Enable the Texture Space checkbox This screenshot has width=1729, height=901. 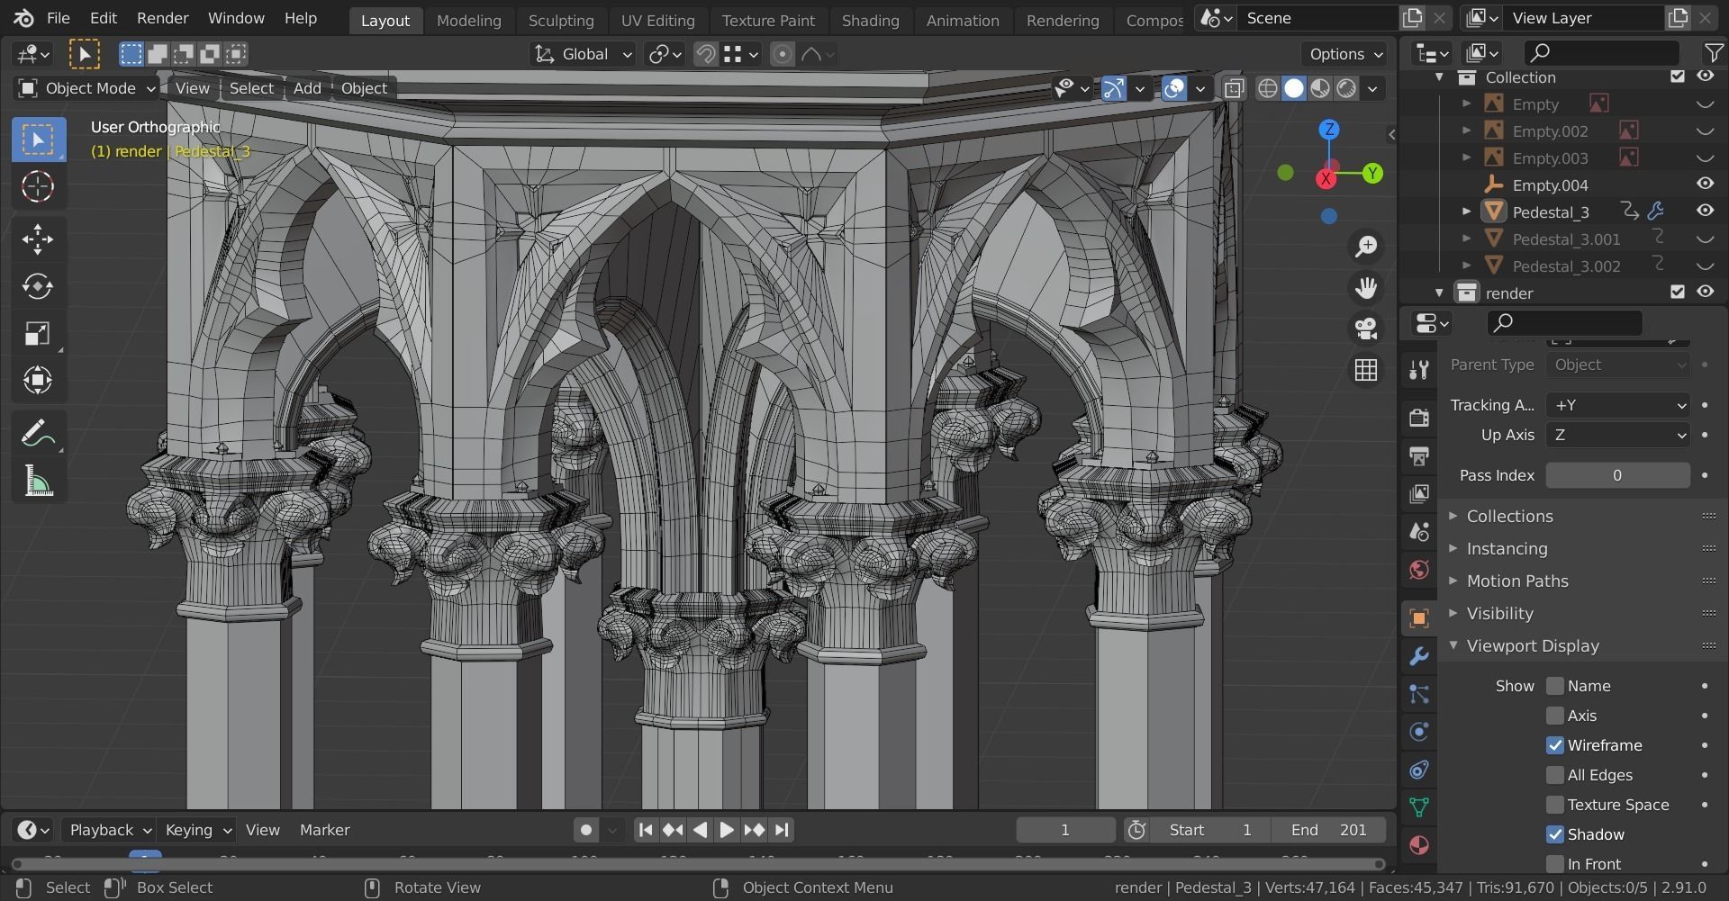[1555, 805]
